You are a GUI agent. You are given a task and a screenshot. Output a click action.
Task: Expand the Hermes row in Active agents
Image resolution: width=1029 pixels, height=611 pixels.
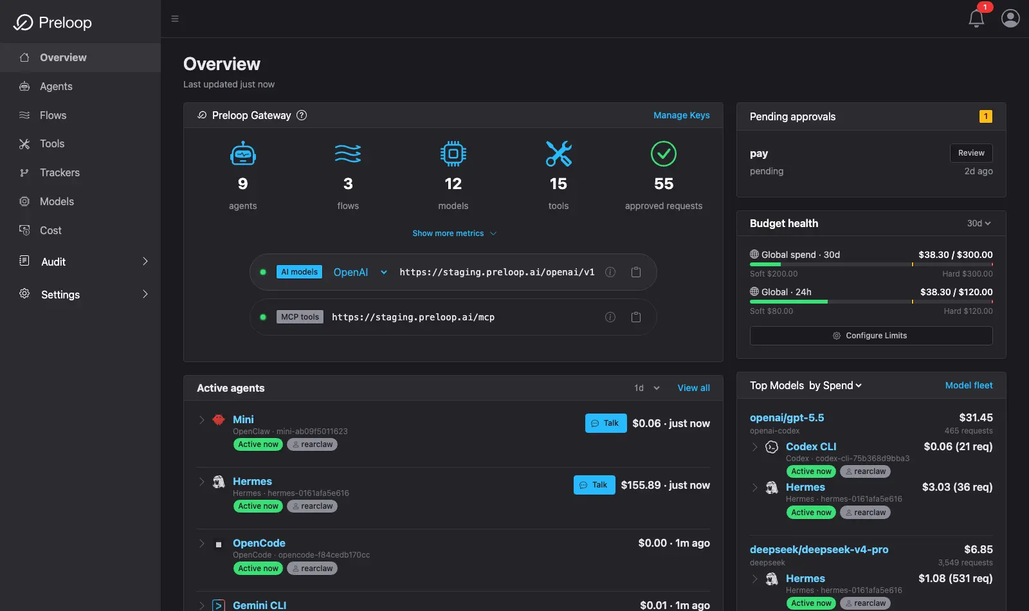pos(201,482)
